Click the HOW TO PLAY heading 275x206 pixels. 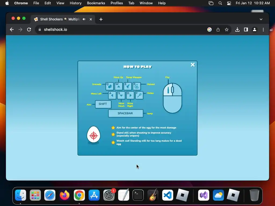click(137, 67)
